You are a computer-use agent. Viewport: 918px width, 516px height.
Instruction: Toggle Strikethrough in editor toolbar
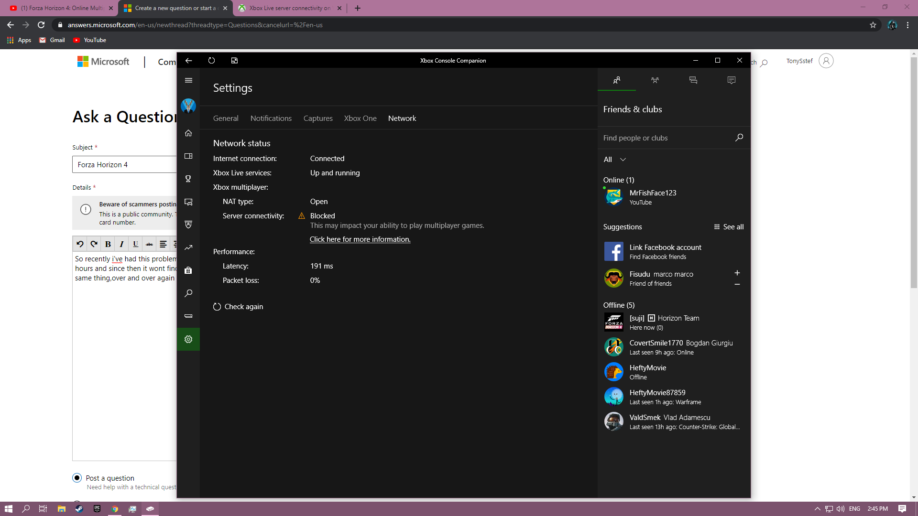149,244
